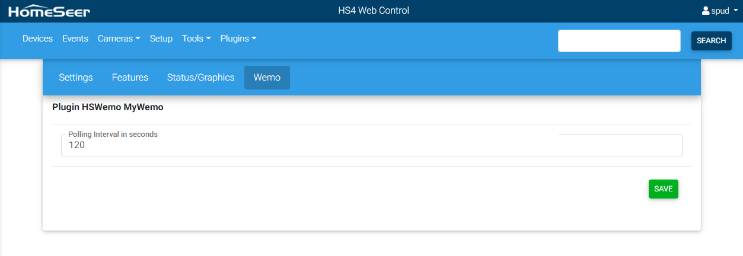Screen dimensions: 743x256
Task: Open the Status/Graphics tab
Action: [x=200, y=78]
